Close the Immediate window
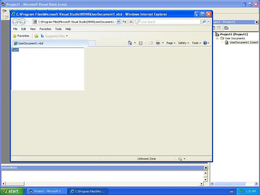Viewport: 260px width, 195px height. click(206, 168)
